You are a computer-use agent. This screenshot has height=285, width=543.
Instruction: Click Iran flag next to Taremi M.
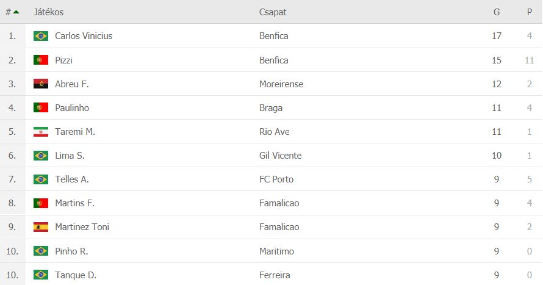[x=41, y=132]
